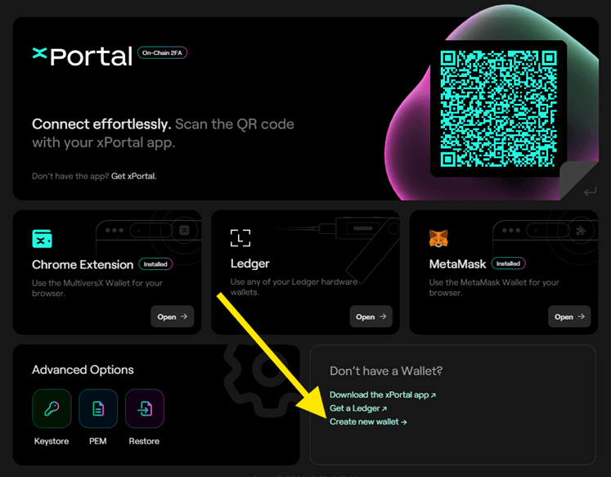The height and width of the screenshot is (477, 611).
Task: Open the Chrome Extension wallet
Action: click(173, 317)
